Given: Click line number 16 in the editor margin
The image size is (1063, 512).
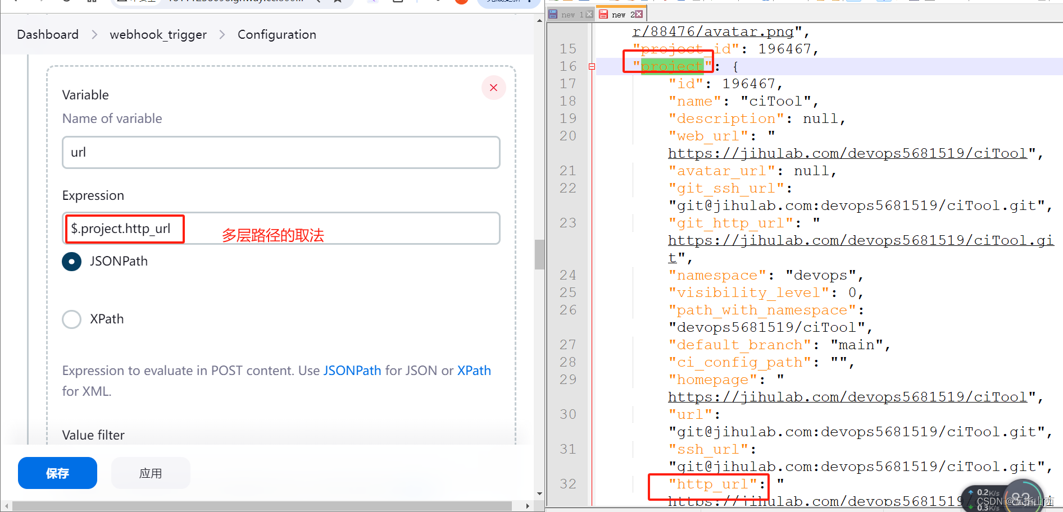Looking at the screenshot, I should point(568,66).
